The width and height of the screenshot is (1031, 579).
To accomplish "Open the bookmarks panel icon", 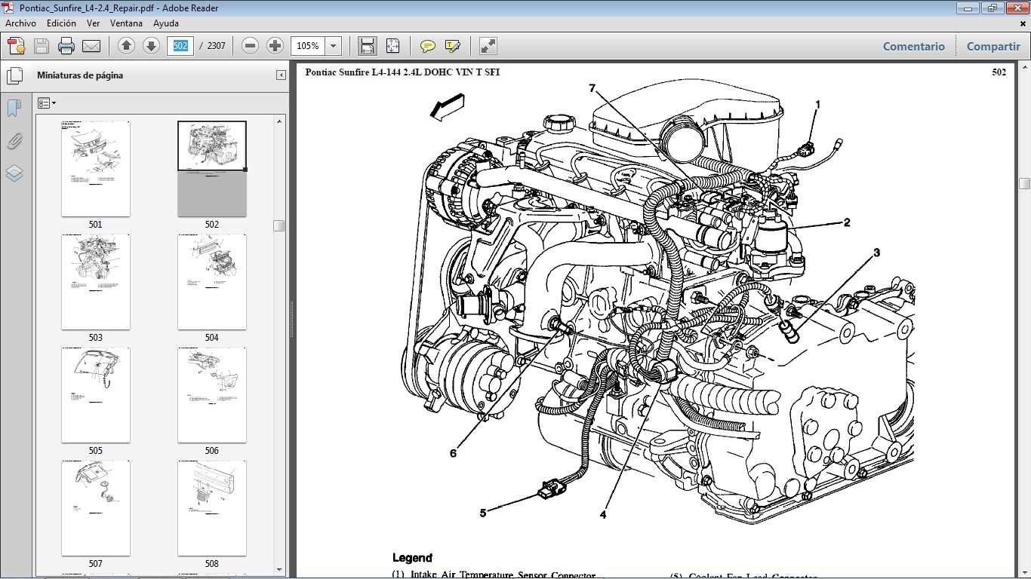I will [x=14, y=109].
